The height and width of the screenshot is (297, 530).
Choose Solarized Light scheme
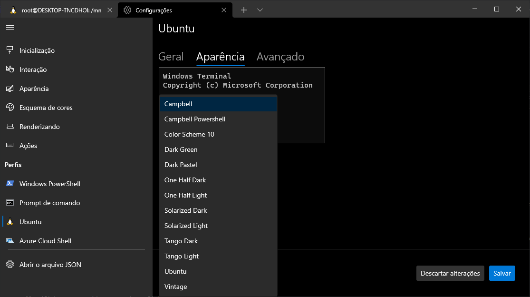[x=218, y=226]
